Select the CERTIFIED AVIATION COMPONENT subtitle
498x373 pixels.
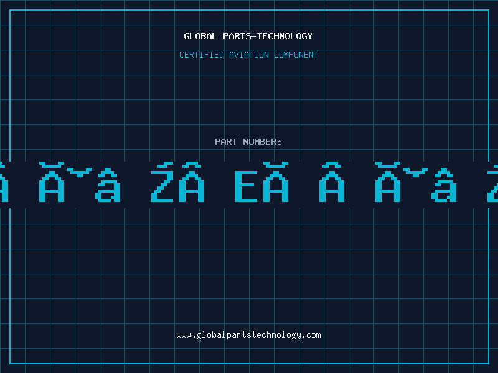pos(248,55)
